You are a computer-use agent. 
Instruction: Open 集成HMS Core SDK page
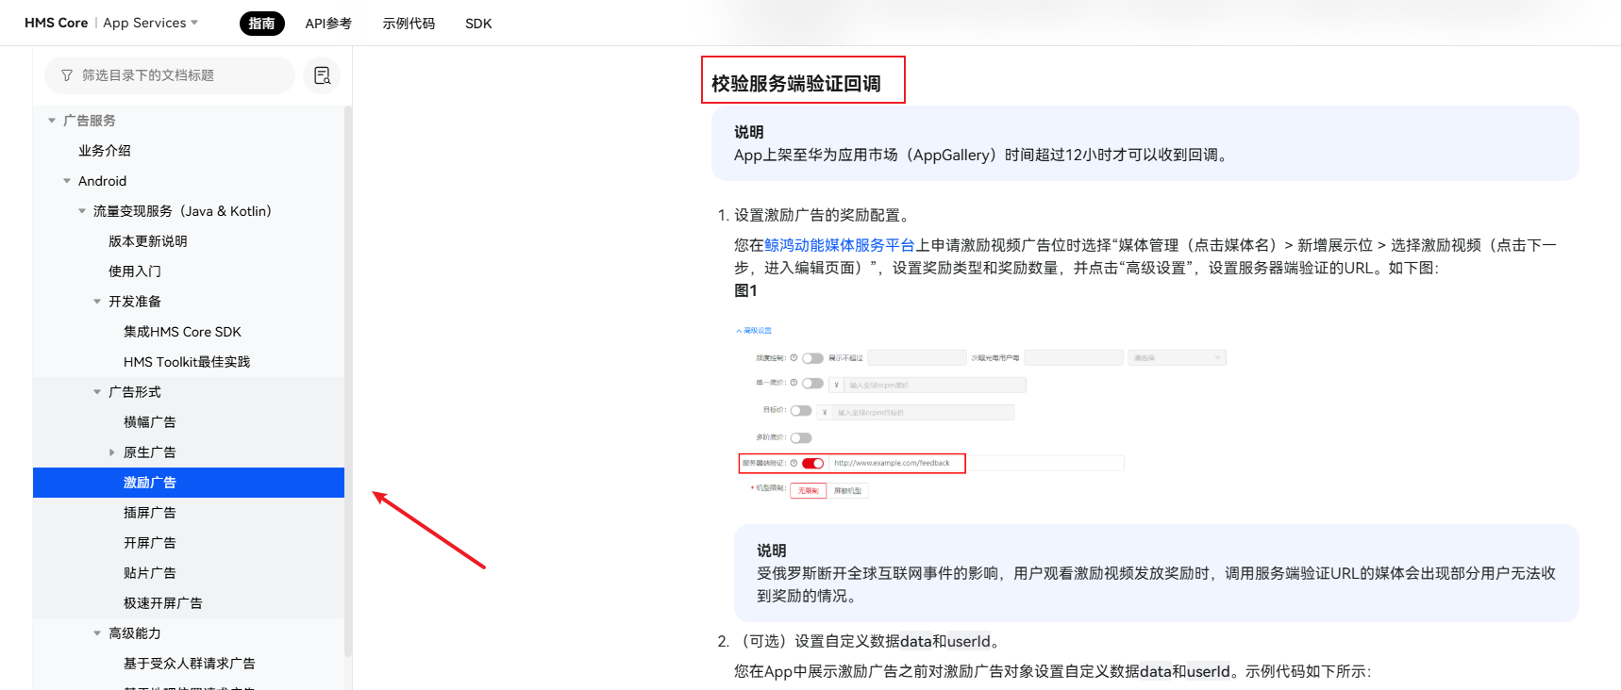182,332
